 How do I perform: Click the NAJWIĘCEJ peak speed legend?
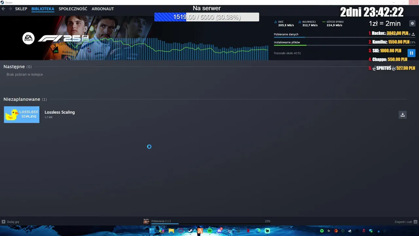point(308,24)
